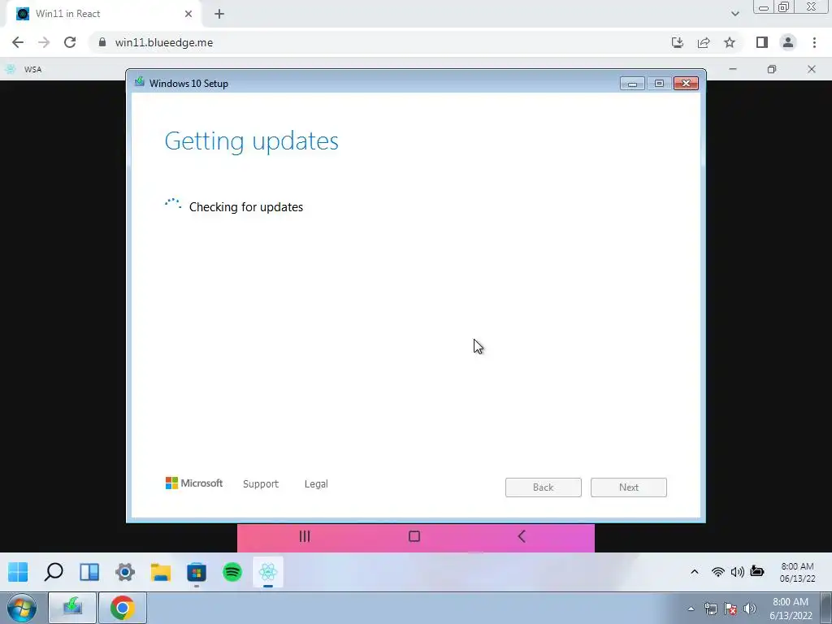The image size is (832, 624).
Task: Tap the Android home square button
Action: click(x=414, y=536)
